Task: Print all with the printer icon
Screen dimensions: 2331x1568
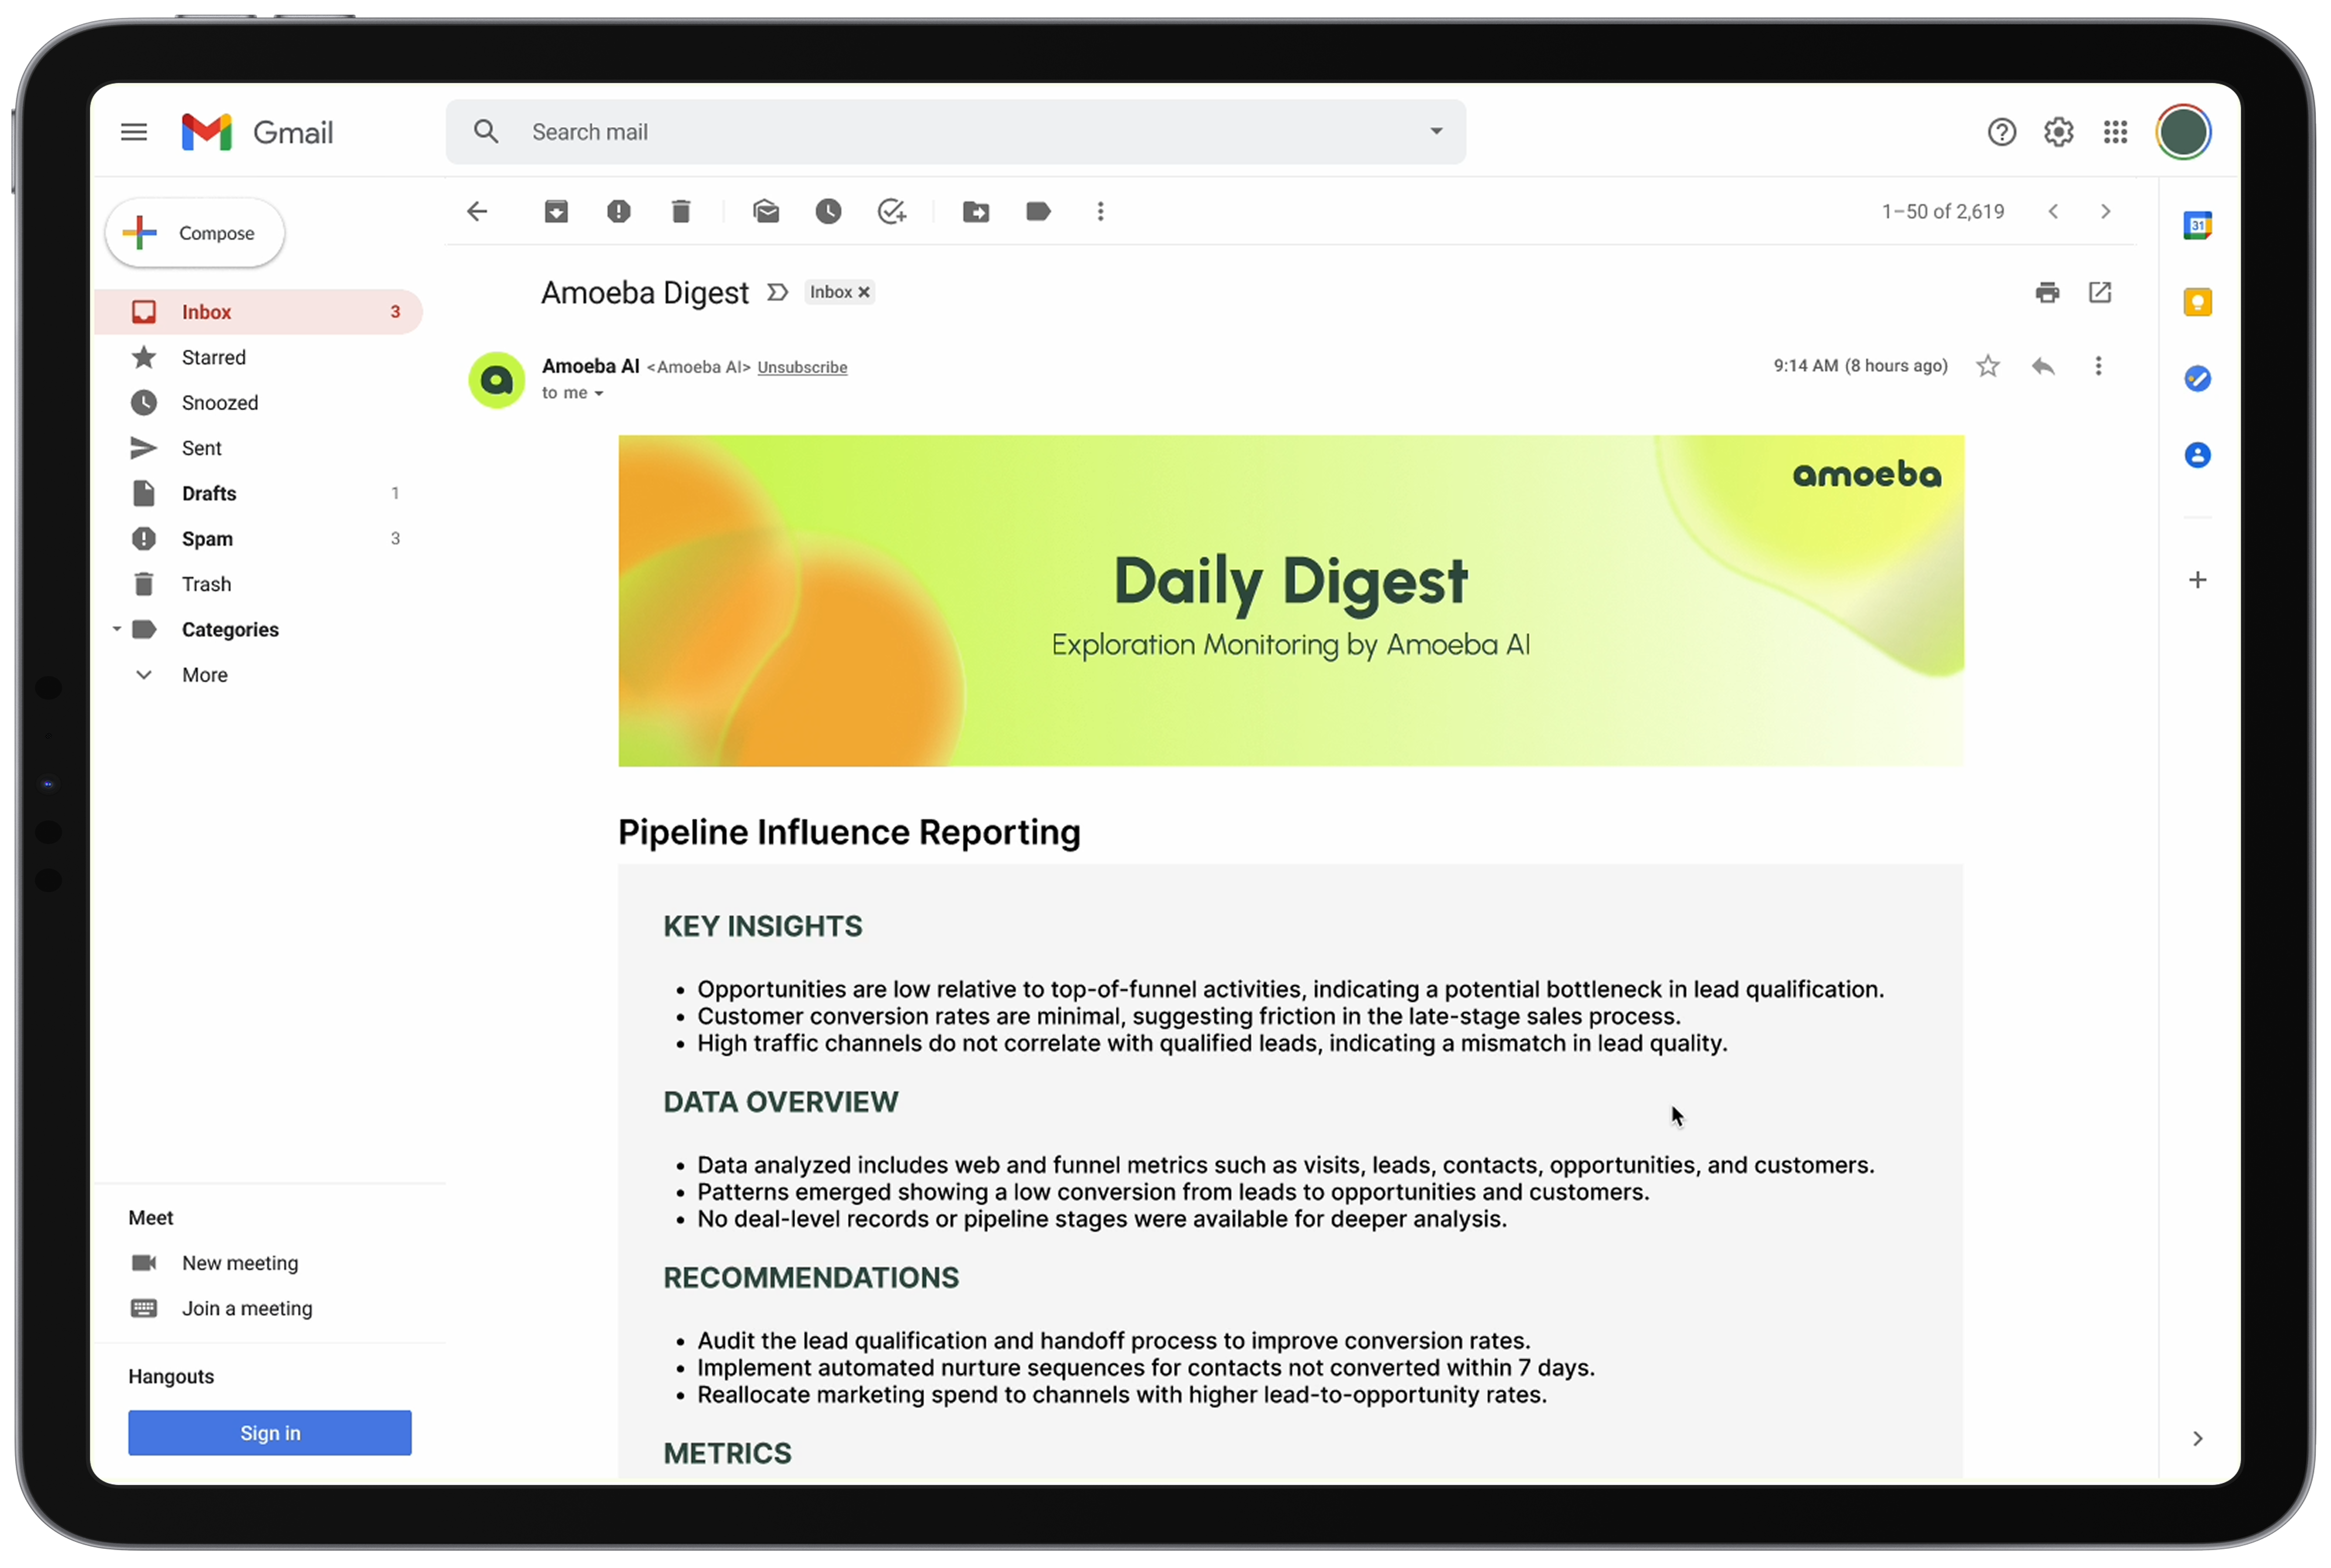Action: point(2047,292)
